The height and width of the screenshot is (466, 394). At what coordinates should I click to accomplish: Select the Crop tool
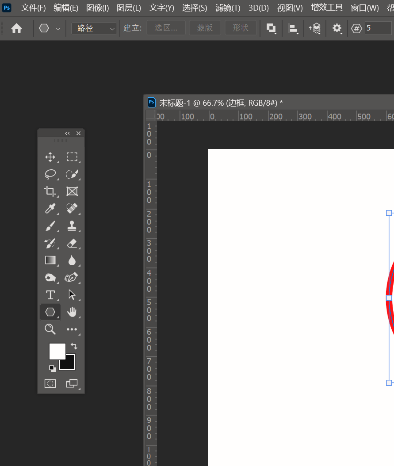(50, 191)
